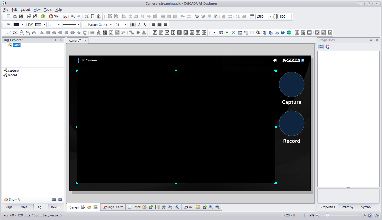Screen dimensions: 382x220
Task: Click the Save file icon
Action: (x=21, y=16)
